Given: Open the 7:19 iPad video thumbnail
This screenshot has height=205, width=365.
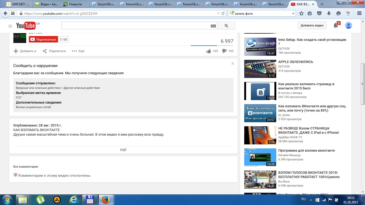Looking at the screenshot, I should pyautogui.click(x=260, y=135).
